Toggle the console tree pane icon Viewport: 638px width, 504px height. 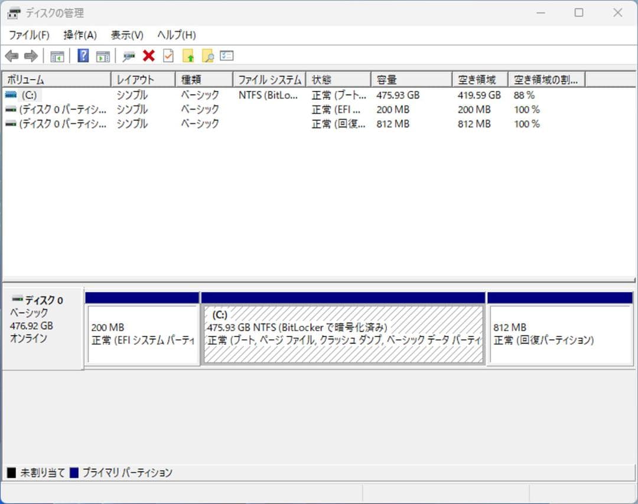[57, 56]
